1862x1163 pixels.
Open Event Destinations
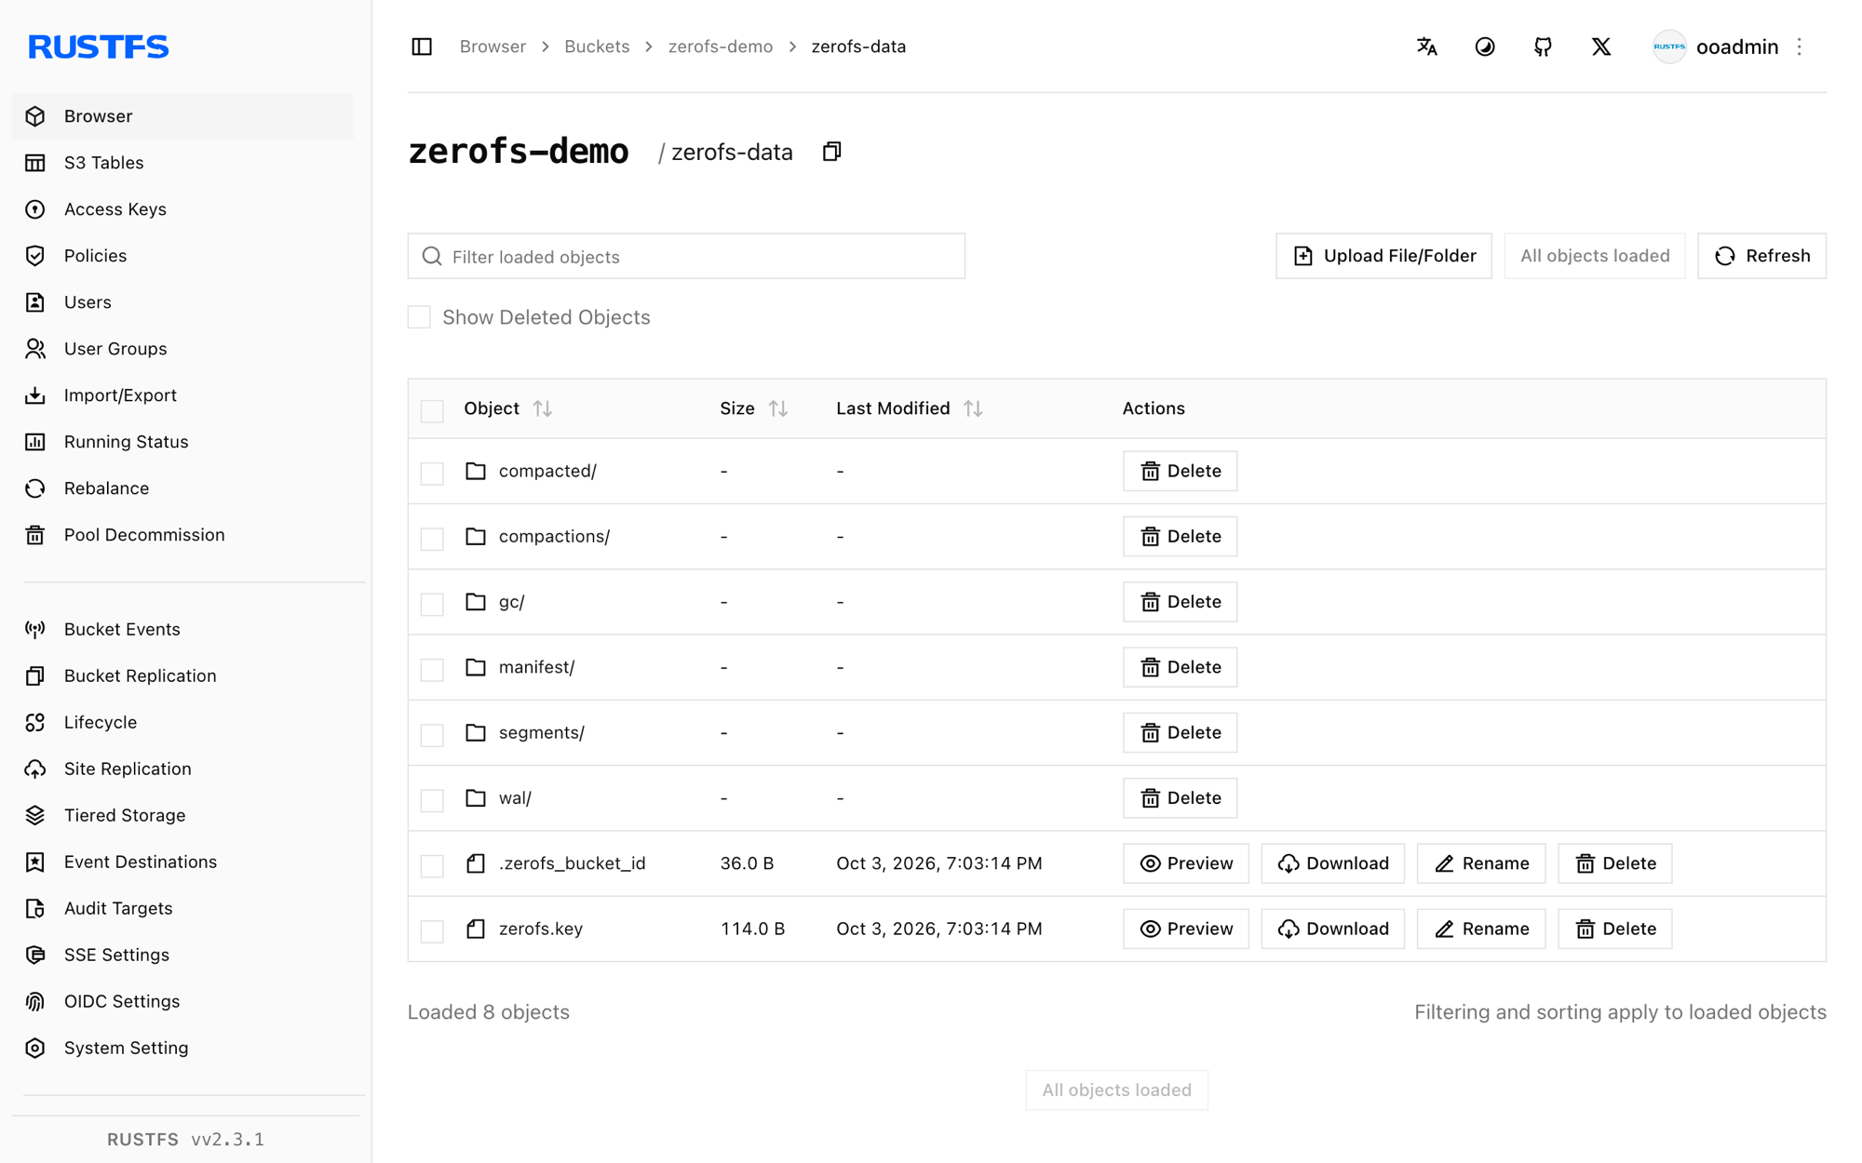click(x=182, y=862)
